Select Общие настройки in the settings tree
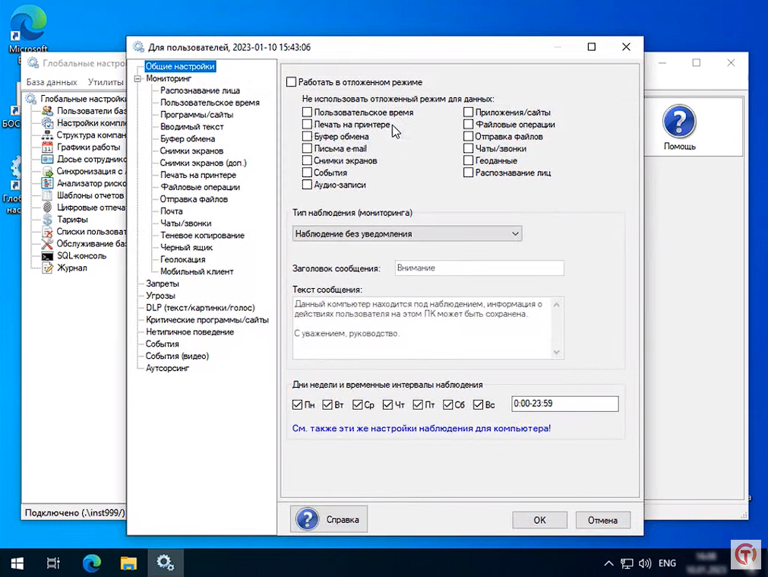This screenshot has height=577, width=768. click(180, 66)
